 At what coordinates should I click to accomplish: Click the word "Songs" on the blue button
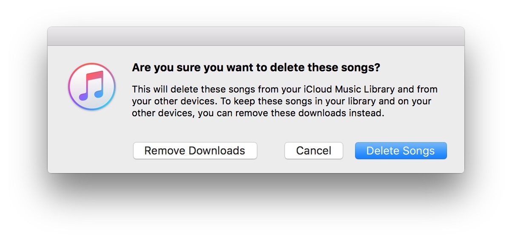pos(420,151)
